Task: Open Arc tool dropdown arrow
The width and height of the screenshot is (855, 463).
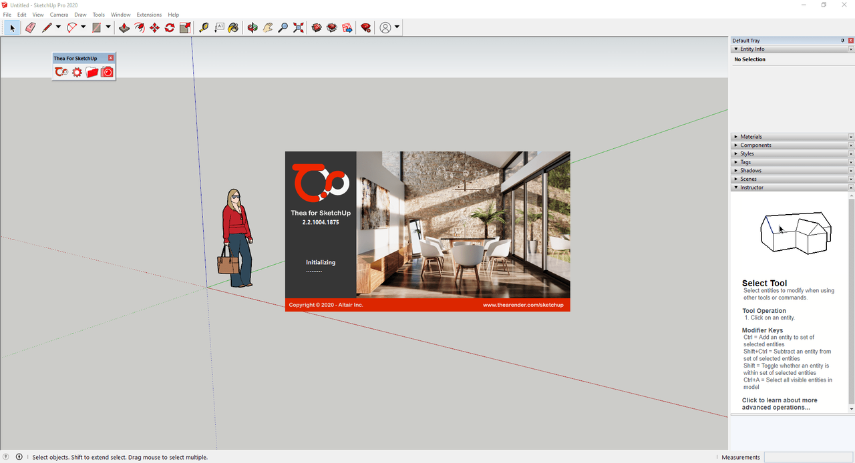Action: point(83,27)
